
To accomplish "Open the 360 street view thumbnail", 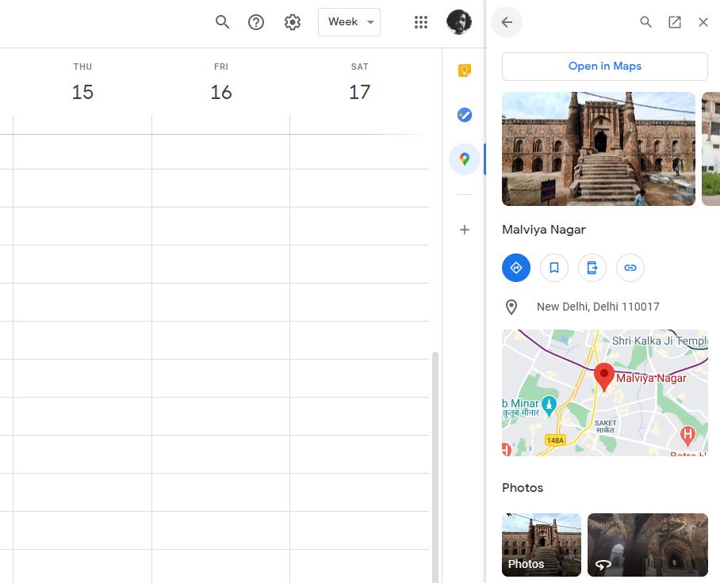I will pyautogui.click(x=648, y=545).
